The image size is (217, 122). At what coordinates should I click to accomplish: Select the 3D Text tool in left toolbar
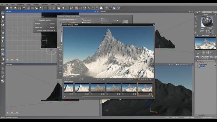[3, 21]
